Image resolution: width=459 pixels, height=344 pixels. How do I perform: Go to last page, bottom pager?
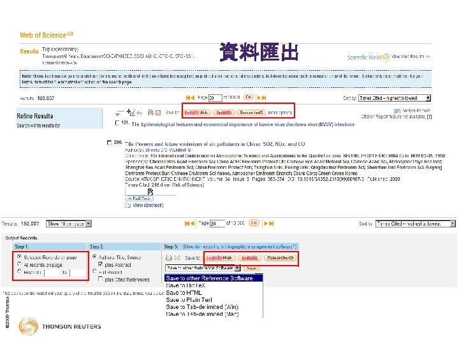tap(272, 224)
